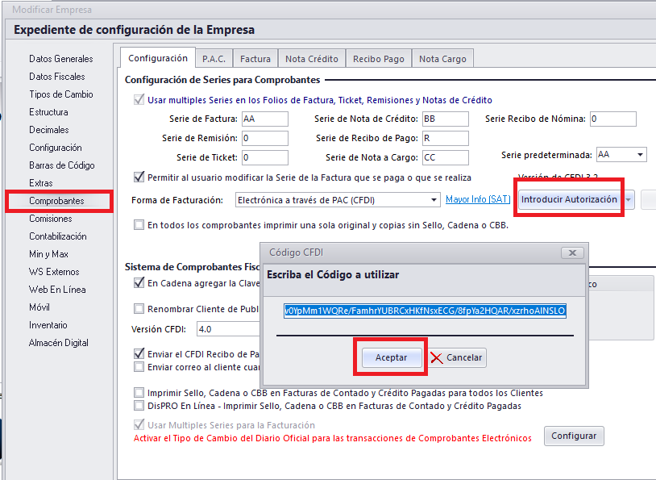This screenshot has width=656, height=480.
Task: Open Almacén Digital section in sidebar
Action: (x=59, y=343)
